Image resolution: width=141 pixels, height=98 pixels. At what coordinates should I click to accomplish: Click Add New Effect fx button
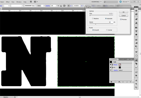tap(119, 82)
